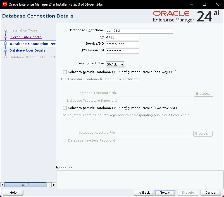
Task: Open Prerequisite Checks step link
Action: [x=26, y=37]
